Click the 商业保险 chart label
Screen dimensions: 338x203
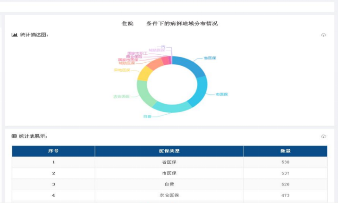134,57
